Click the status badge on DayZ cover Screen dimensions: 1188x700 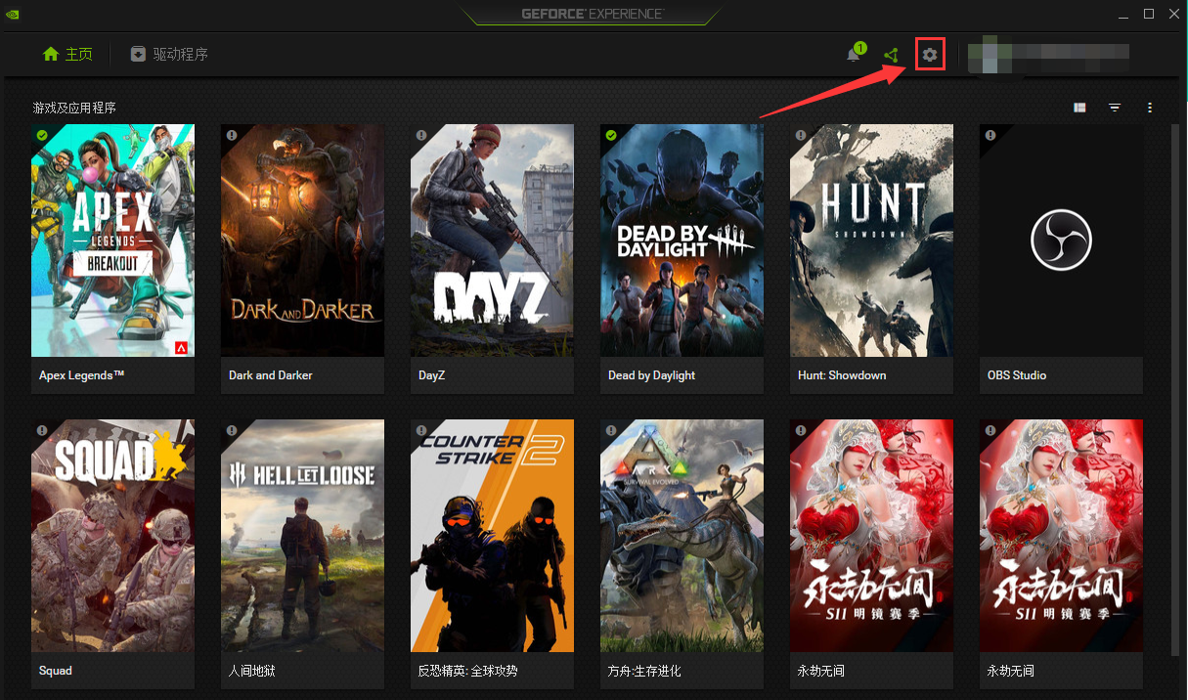click(x=421, y=135)
